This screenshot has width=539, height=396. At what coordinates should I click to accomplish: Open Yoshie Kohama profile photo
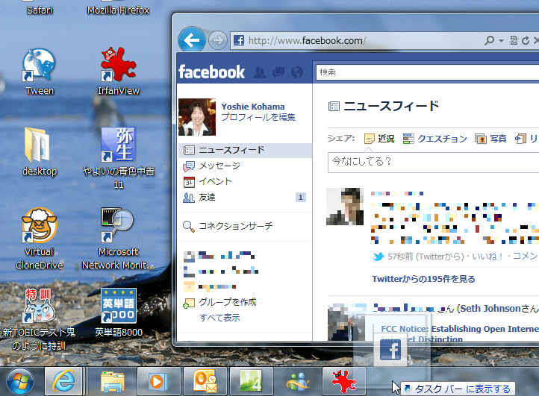(197, 117)
